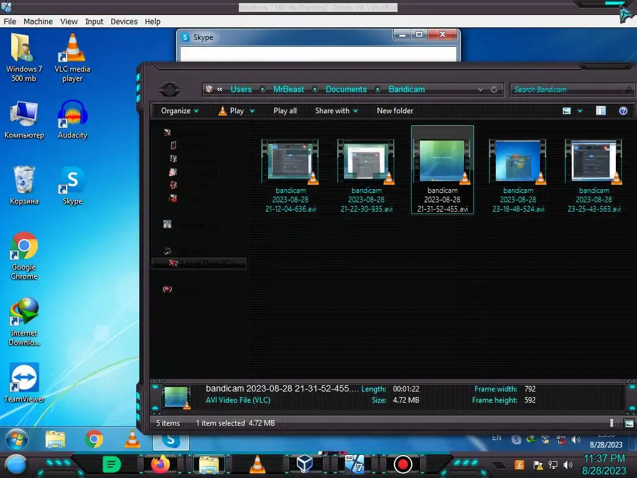This screenshot has width=637, height=478.
Task: Click inside the Search Bandicam field
Action: pyautogui.click(x=571, y=90)
